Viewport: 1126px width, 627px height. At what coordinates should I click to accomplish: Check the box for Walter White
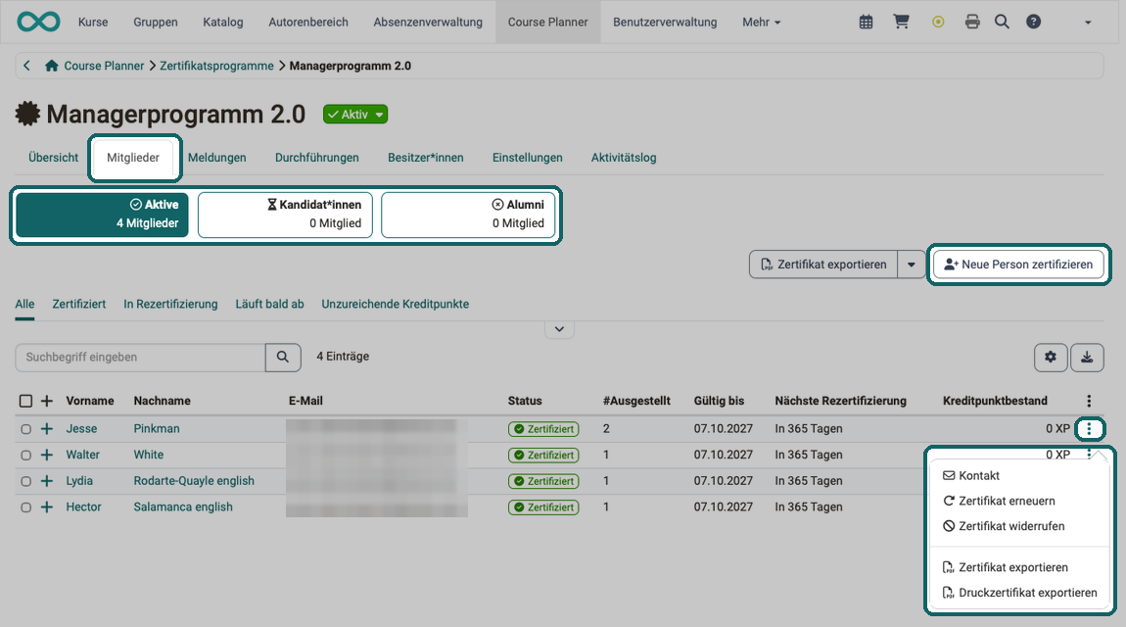click(25, 455)
